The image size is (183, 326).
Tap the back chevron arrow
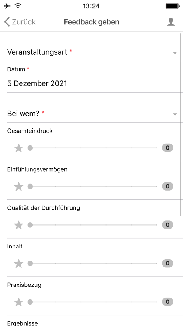point(7,22)
